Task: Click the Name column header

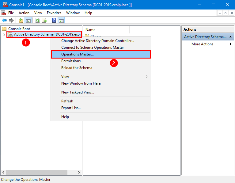Action: (106, 30)
